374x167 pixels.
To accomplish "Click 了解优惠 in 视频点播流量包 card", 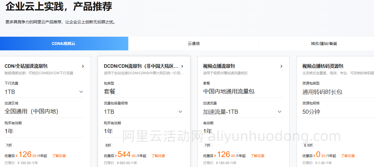I will 257,156.
